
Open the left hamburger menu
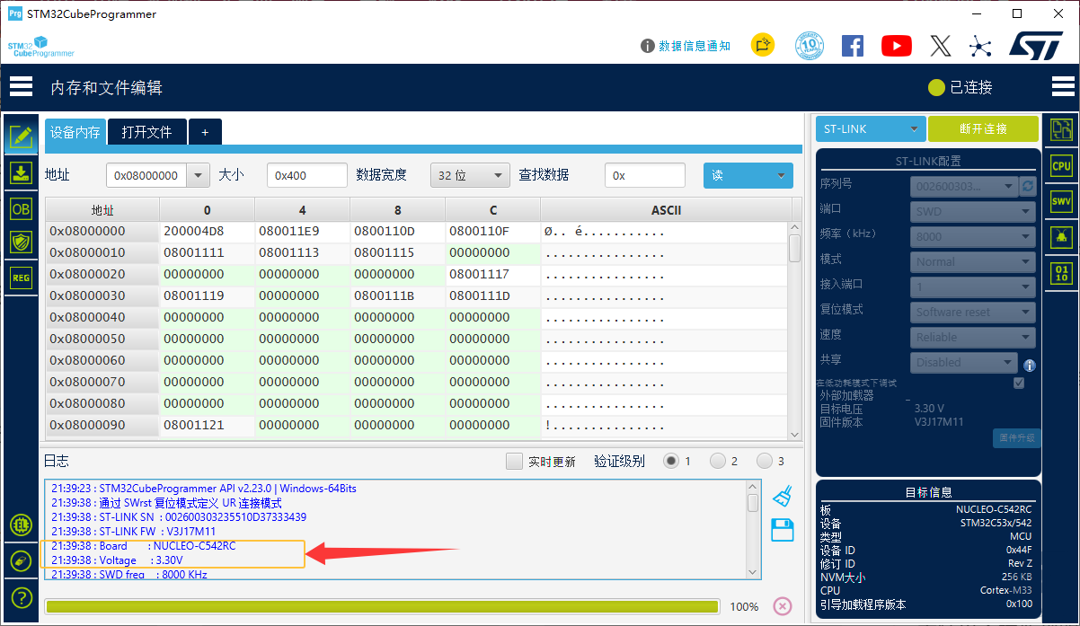(21, 87)
